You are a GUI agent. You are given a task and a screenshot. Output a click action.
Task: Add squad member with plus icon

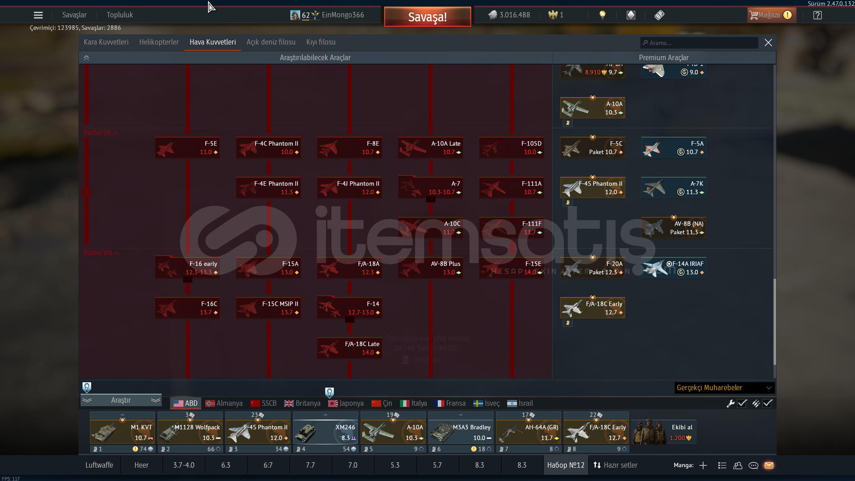click(703, 465)
